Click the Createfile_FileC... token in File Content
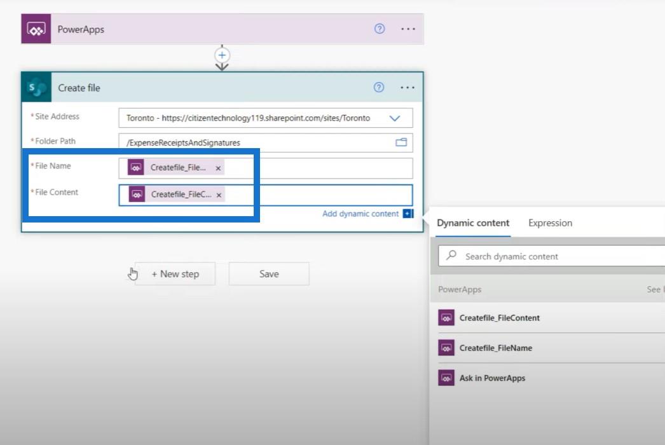 pyautogui.click(x=177, y=195)
